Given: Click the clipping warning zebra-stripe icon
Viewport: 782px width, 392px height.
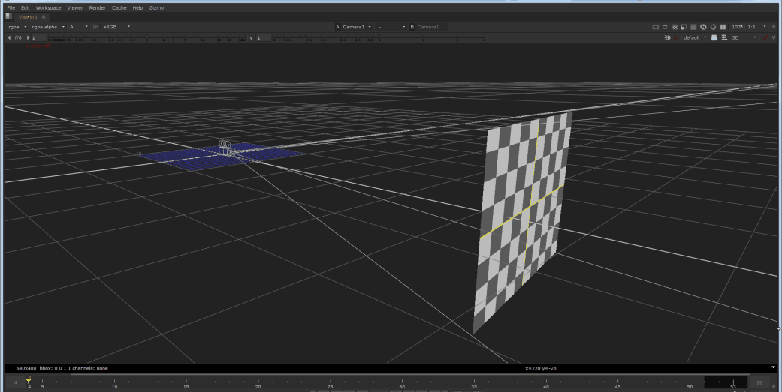Looking at the screenshot, I should point(675,27).
